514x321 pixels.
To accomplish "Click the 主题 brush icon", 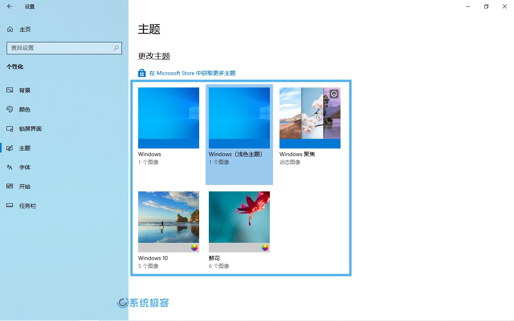I will (10, 148).
